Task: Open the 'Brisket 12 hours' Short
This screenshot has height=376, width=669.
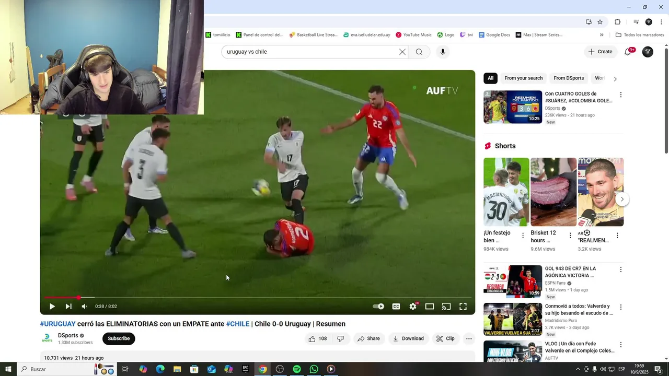Action: point(553,192)
